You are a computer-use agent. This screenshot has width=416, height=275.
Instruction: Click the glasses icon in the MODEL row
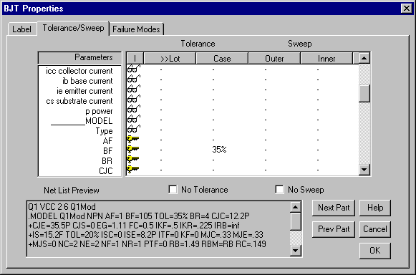(x=134, y=119)
